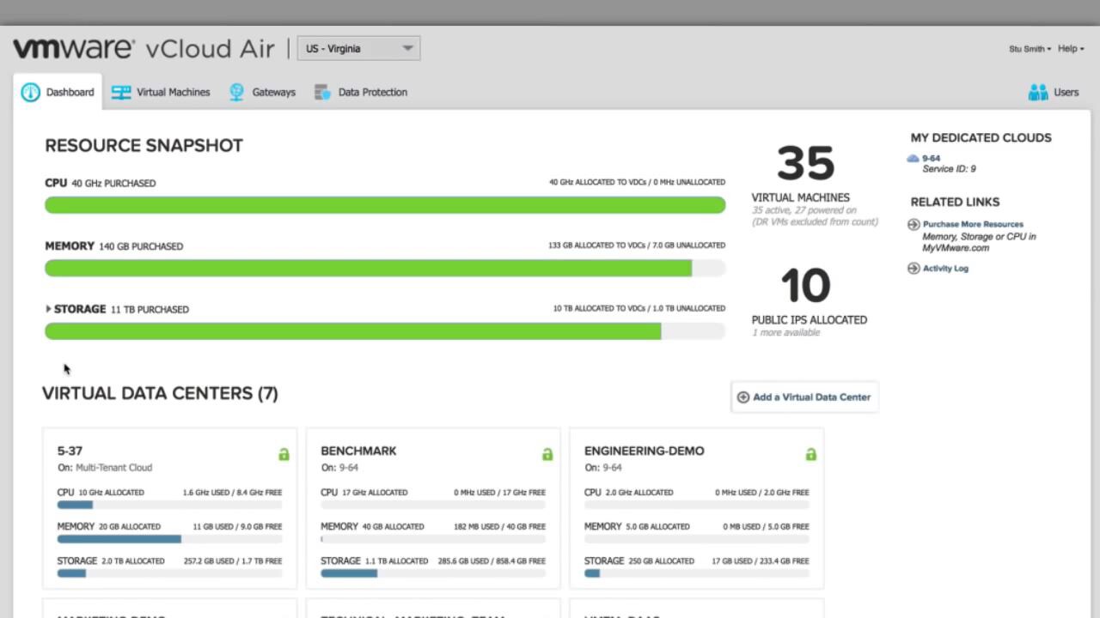The height and width of the screenshot is (618, 1100).
Task: Switch to the Gateways tab
Action: click(x=262, y=92)
